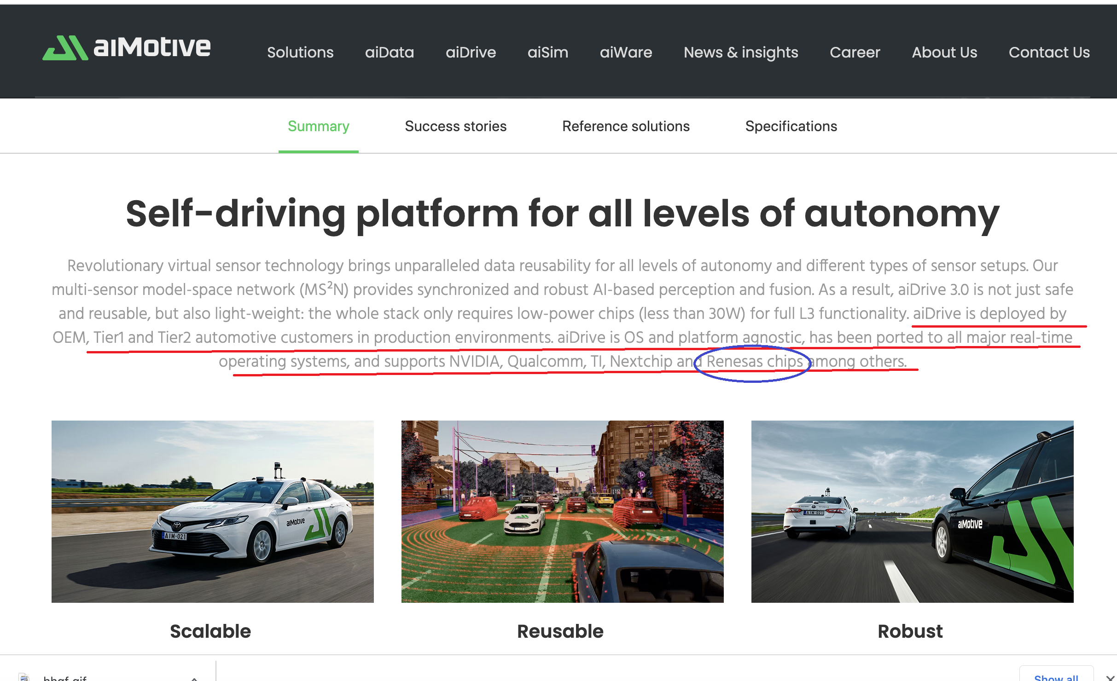Select the Summary tab
This screenshot has height=681, width=1117.
pyautogui.click(x=318, y=126)
